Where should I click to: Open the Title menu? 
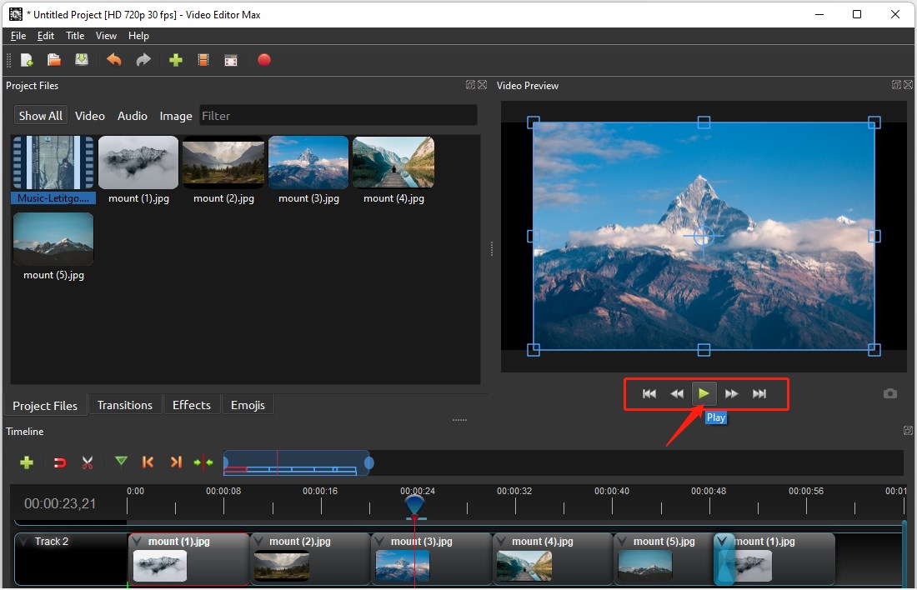[x=75, y=36]
